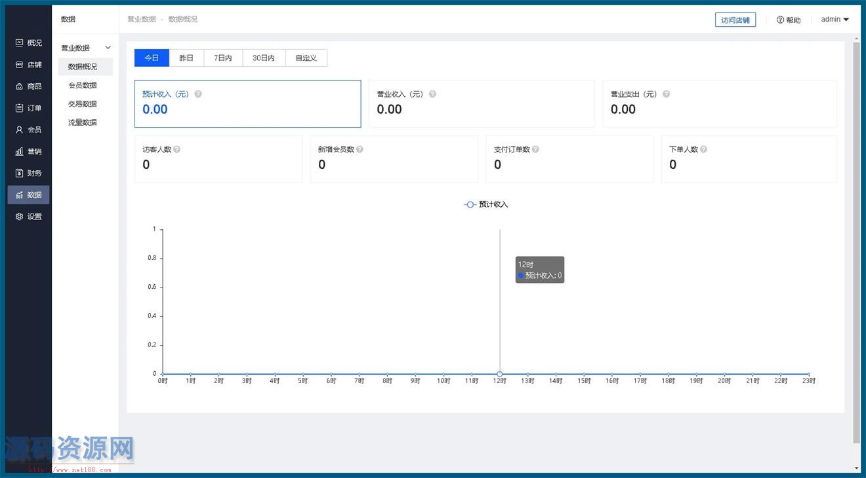
Task: Select the 财务 finance icon
Action: coord(19,173)
